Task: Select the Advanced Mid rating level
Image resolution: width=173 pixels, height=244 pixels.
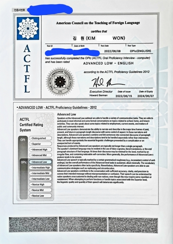Action: click(40, 155)
